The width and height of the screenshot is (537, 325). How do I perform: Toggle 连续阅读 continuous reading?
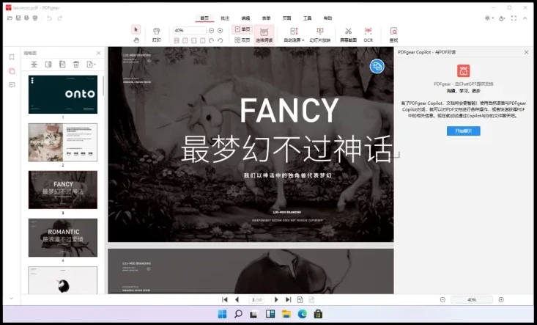(264, 35)
